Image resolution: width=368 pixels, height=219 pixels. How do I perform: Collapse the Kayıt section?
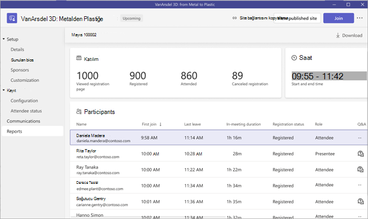tap(4, 90)
